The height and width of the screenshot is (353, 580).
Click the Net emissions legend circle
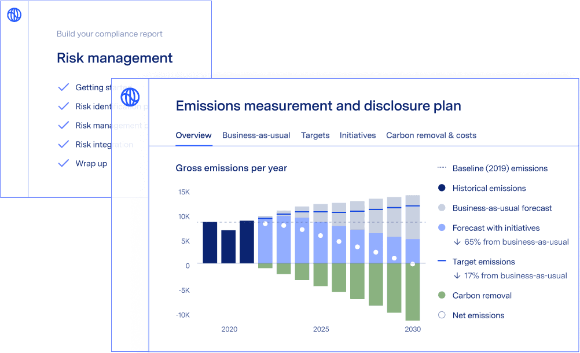coord(442,315)
